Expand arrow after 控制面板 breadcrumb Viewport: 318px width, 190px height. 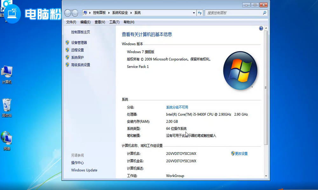point(109,13)
